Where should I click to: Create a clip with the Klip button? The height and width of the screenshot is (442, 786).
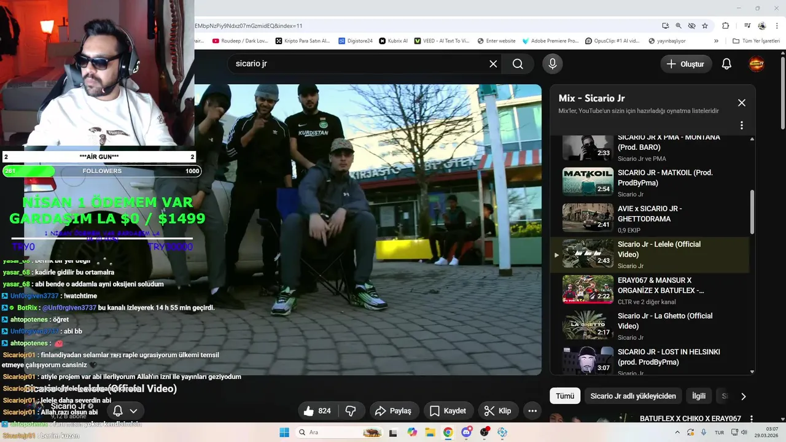497,411
